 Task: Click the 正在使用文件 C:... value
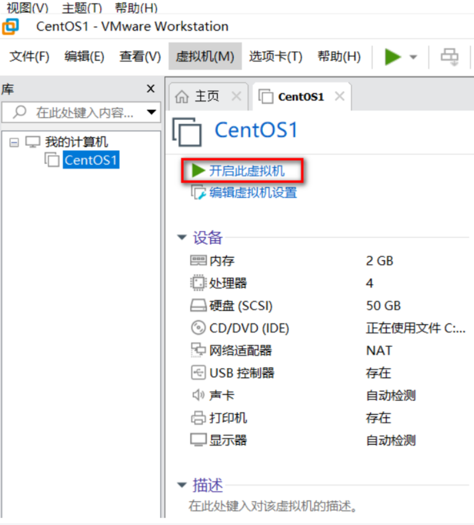pos(416,328)
